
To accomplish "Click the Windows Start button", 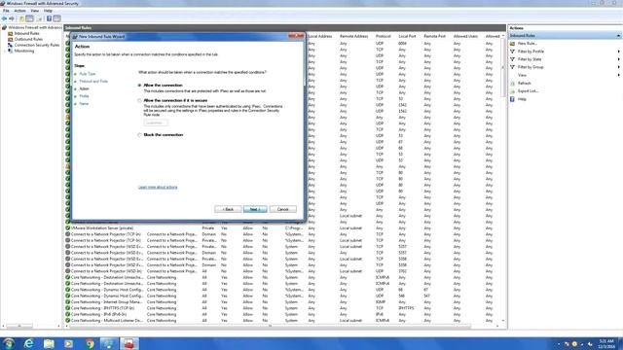I will (9, 343).
